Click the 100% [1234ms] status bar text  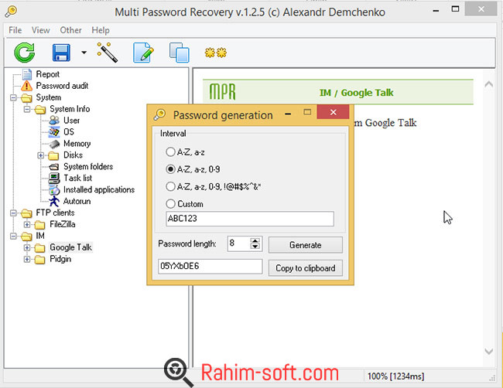point(395,376)
